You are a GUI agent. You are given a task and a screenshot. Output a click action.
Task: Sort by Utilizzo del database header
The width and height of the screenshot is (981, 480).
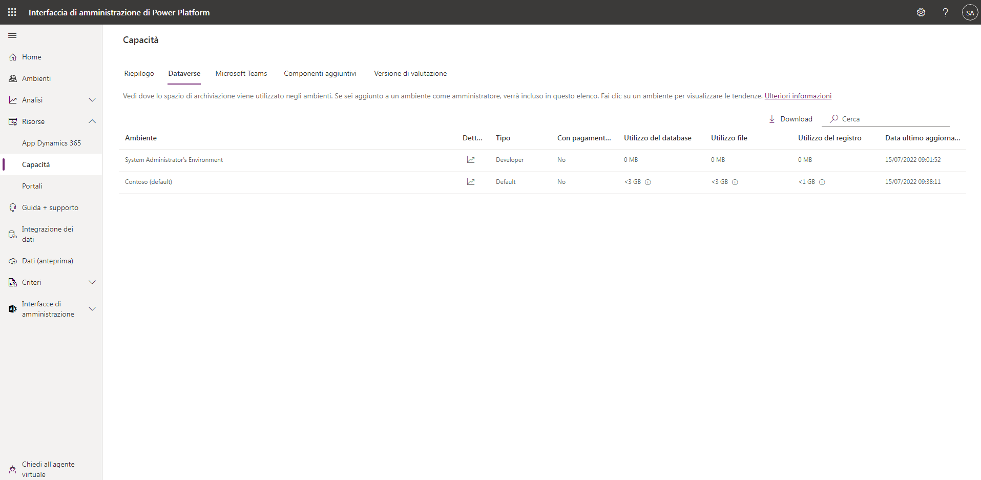tap(657, 138)
